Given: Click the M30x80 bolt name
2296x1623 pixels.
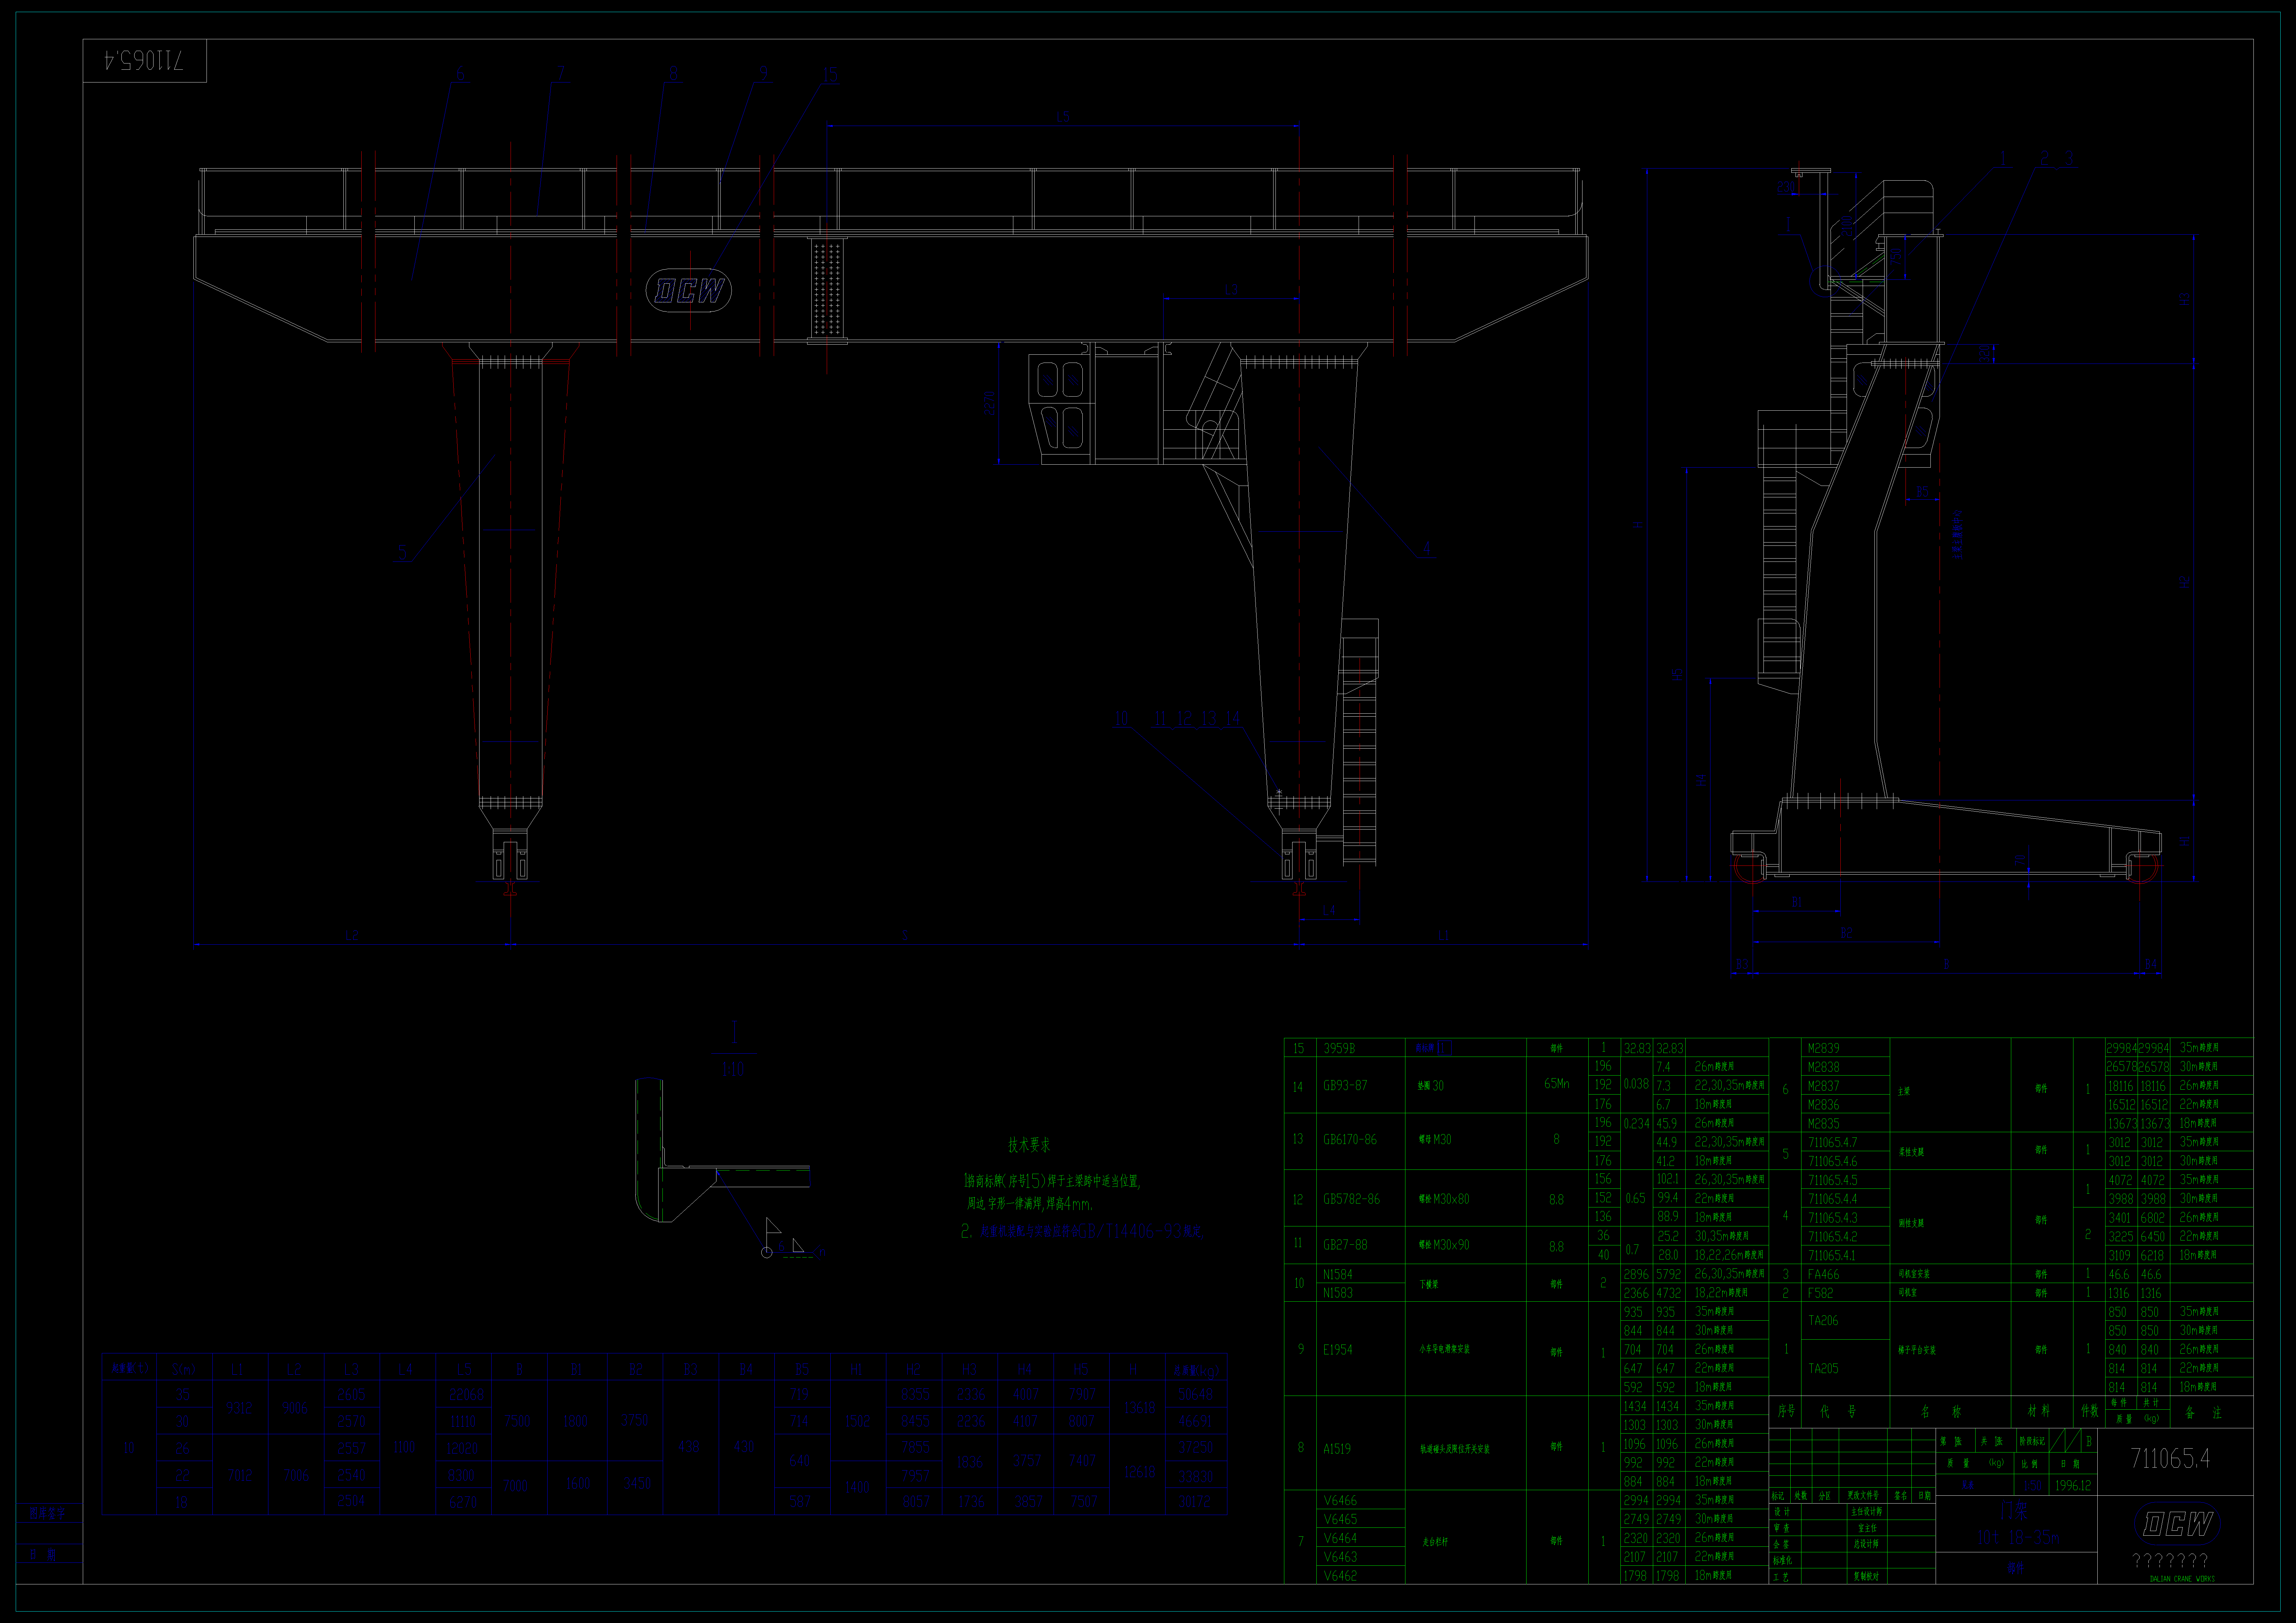Looking at the screenshot, I should pyautogui.click(x=1444, y=1199).
